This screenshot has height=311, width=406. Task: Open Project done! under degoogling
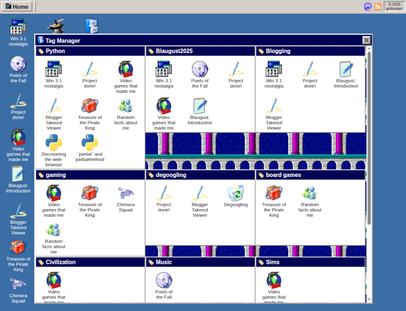[164, 199]
